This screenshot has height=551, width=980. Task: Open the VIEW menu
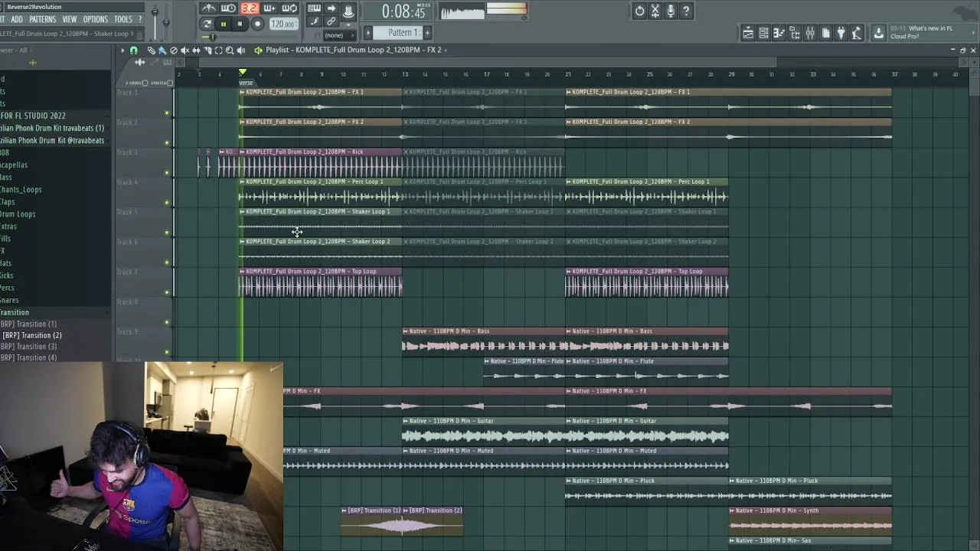point(70,19)
